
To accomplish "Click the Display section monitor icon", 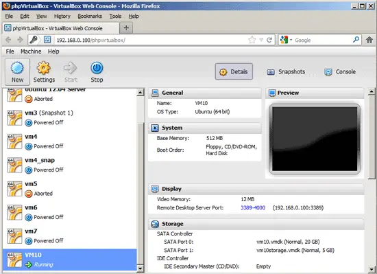I will [155, 189].
